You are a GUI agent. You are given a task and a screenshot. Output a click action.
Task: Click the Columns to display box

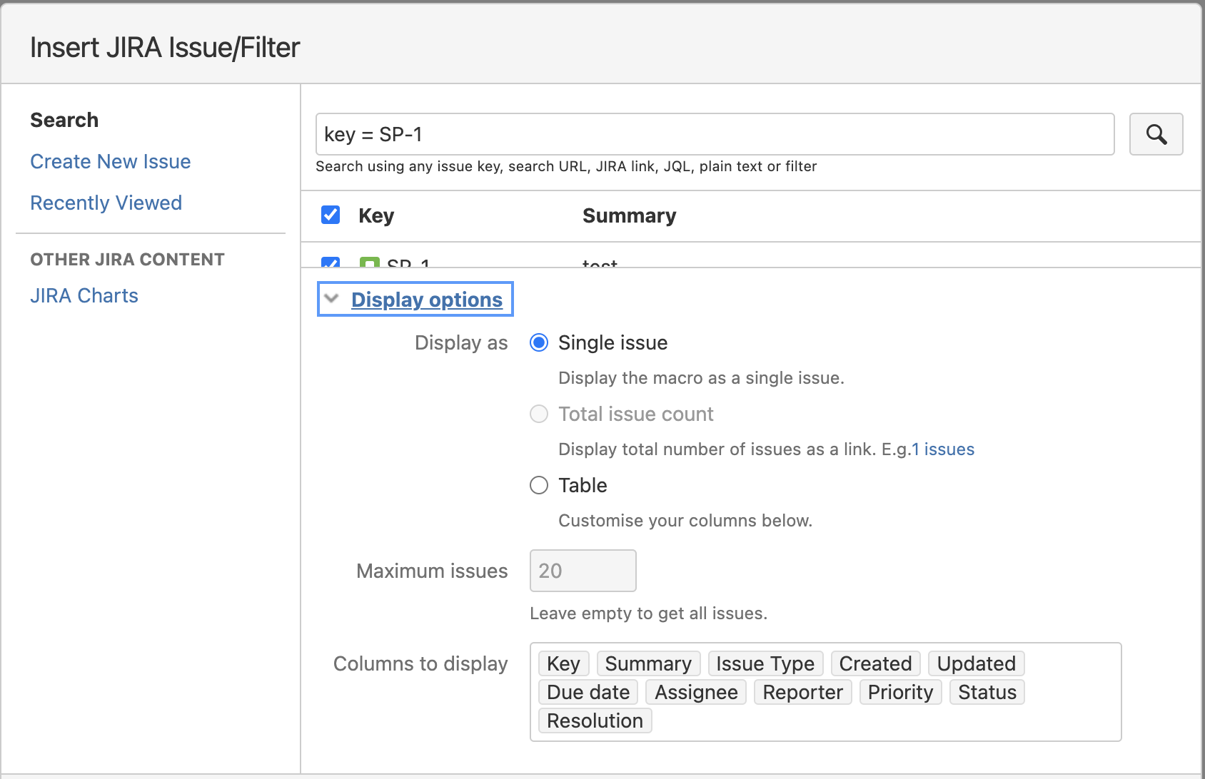826,692
